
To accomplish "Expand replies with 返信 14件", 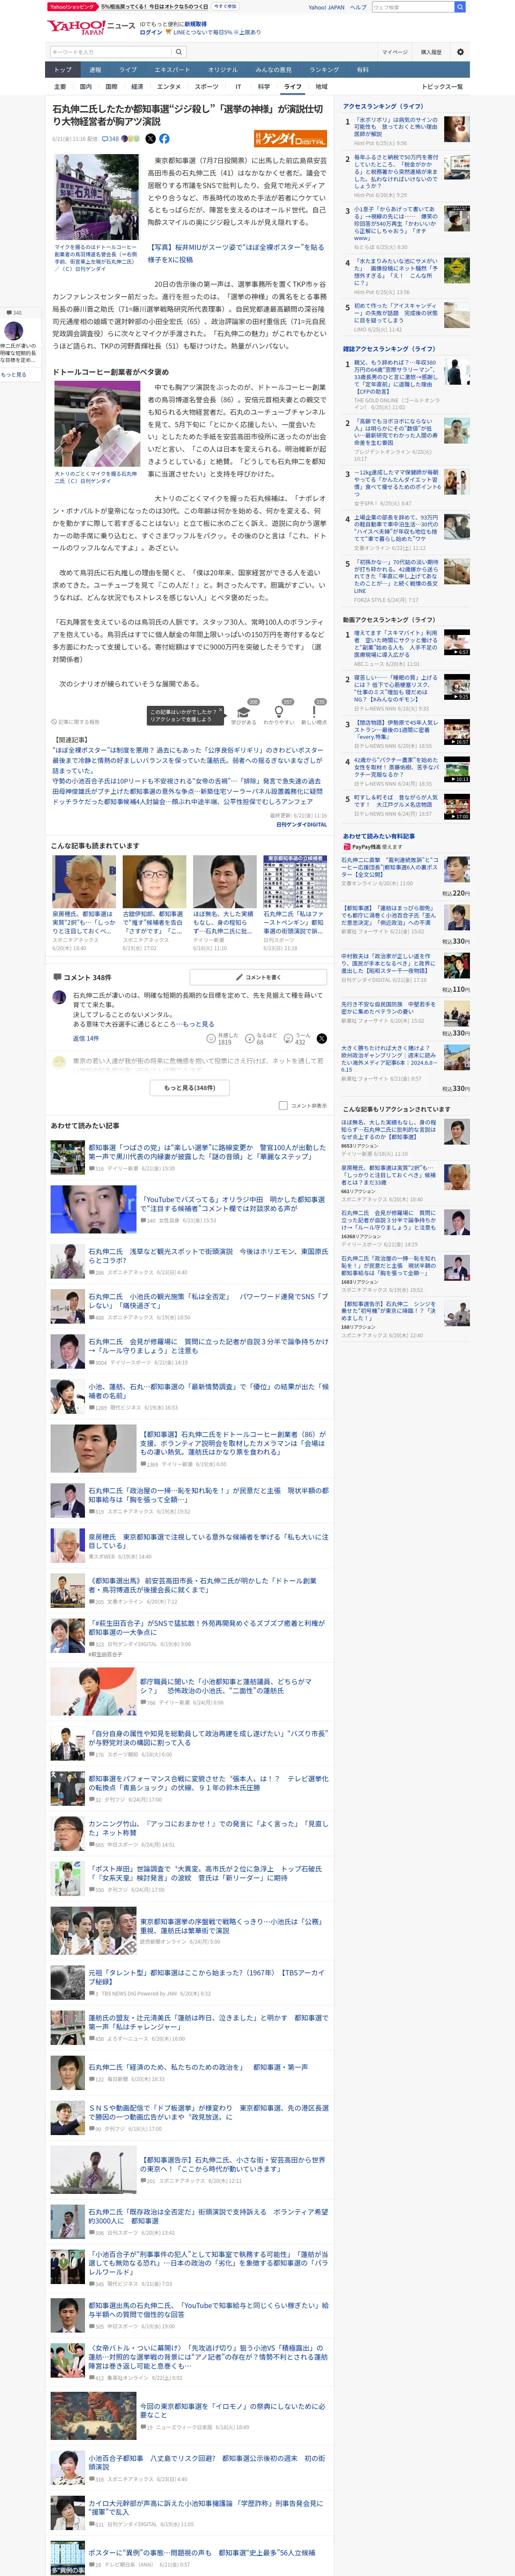I will (x=85, y=1038).
